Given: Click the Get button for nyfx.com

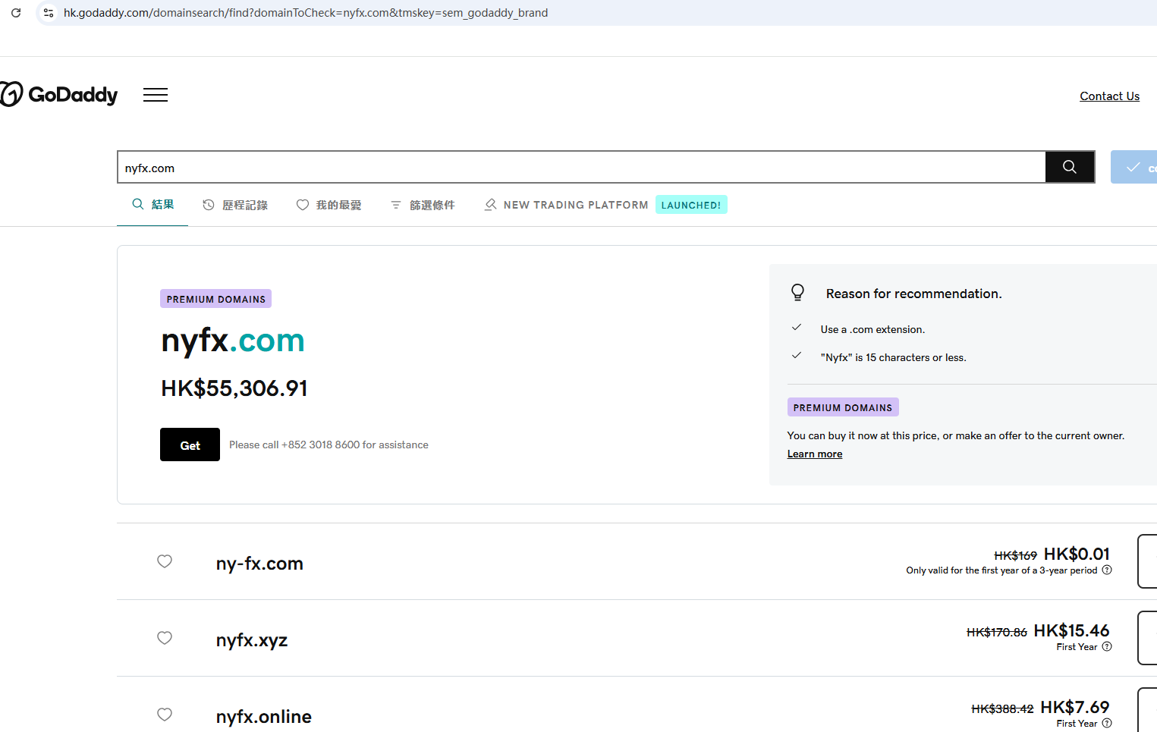Looking at the screenshot, I should (x=190, y=445).
